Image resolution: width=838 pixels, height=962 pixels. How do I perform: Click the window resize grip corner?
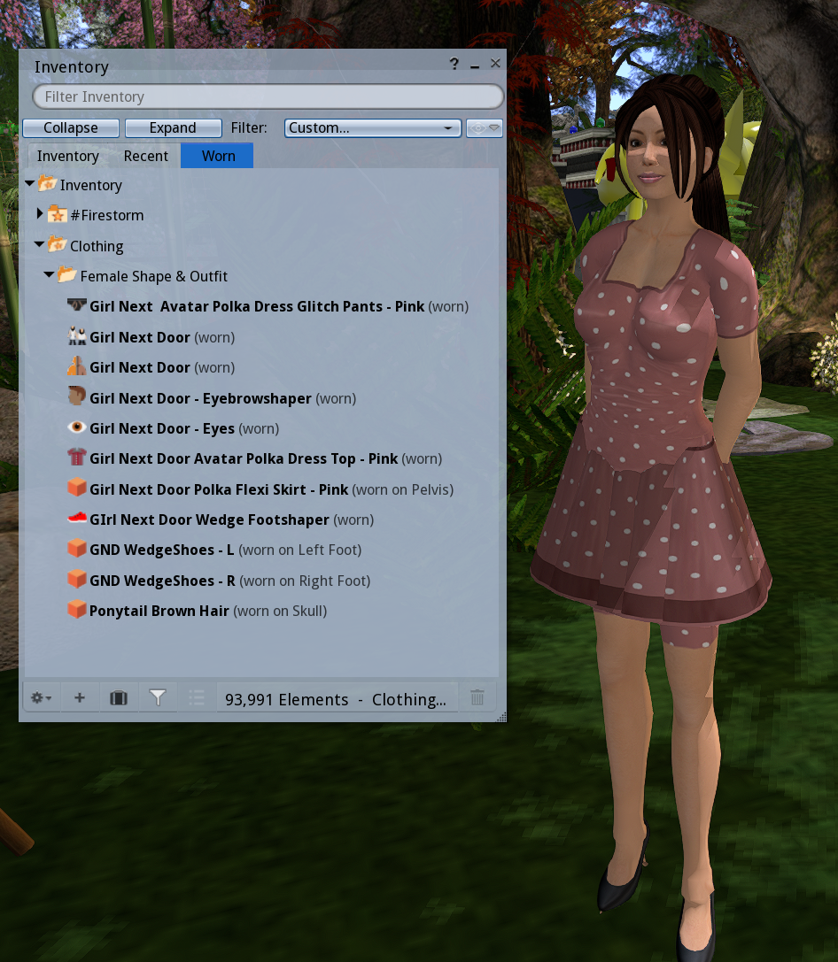pos(501,717)
